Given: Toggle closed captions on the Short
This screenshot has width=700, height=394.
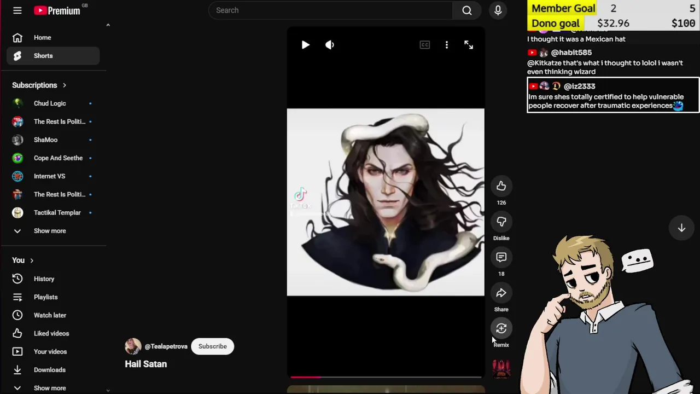Looking at the screenshot, I should tap(425, 45).
